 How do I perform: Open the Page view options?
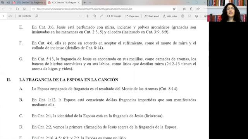pos(132,16)
